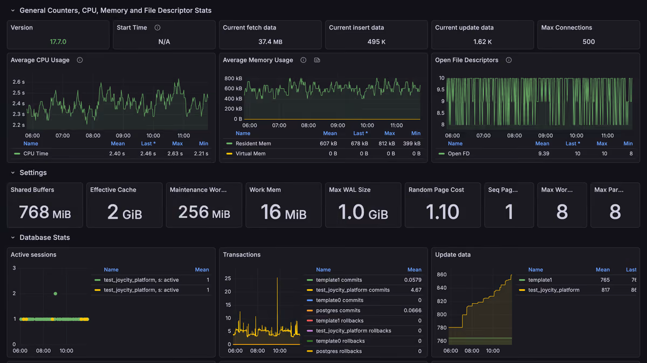Open the Average CPU Usage panel title

pyautogui.click(x=40, y=60)
